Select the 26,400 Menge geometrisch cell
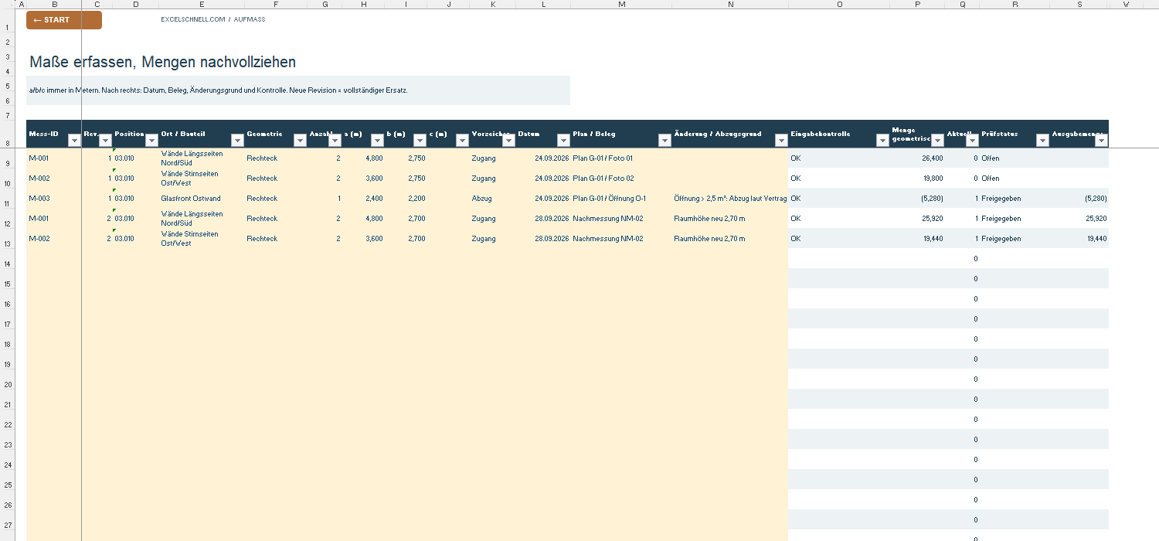The width and height of the screenshot is (1159, 541). pyautogui.click(x=917, y=158)
